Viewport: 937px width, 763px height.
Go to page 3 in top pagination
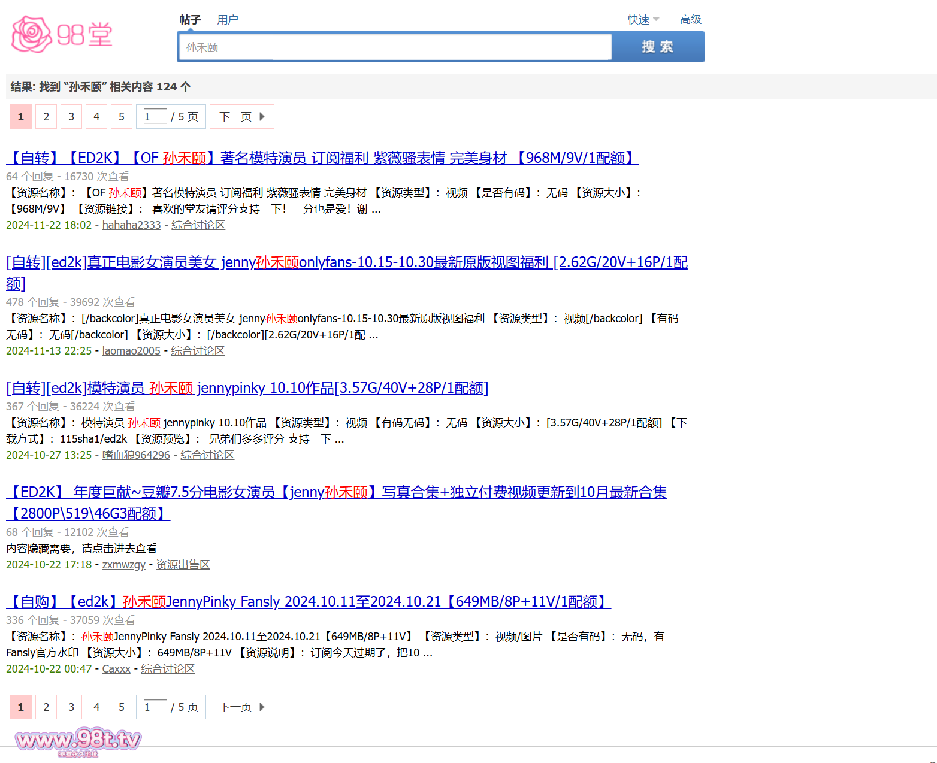pyautogui.click(x=71, y=117)
